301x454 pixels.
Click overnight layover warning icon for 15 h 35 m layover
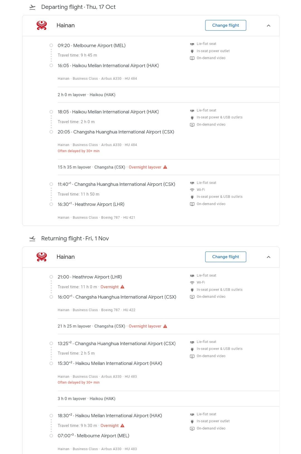point(165,167)
